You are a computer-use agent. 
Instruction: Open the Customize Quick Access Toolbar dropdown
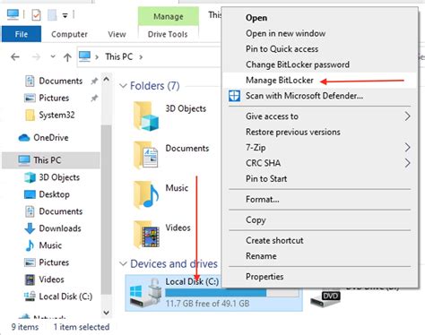[x=65, y=15]
